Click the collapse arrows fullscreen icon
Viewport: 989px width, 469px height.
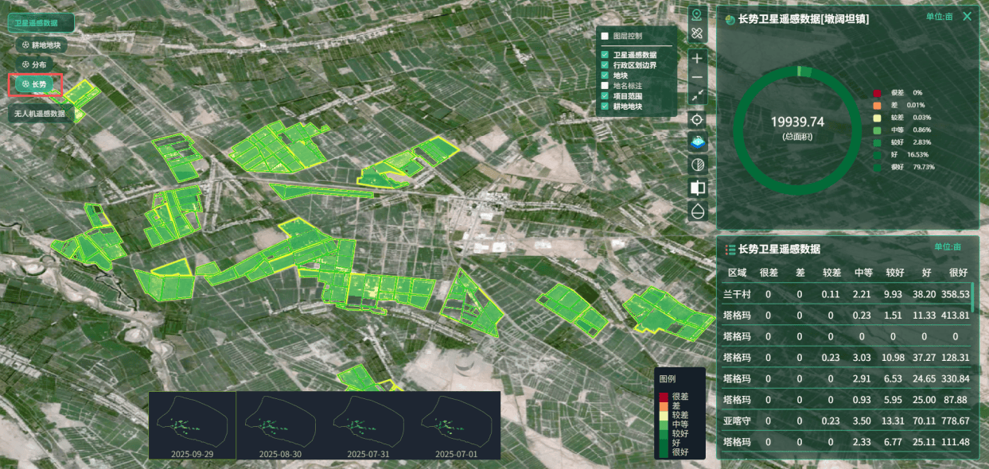697,95
